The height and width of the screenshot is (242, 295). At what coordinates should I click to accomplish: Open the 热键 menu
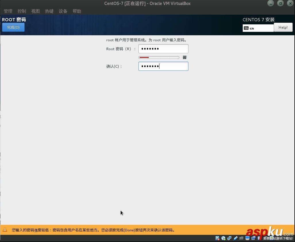[49, 11]
